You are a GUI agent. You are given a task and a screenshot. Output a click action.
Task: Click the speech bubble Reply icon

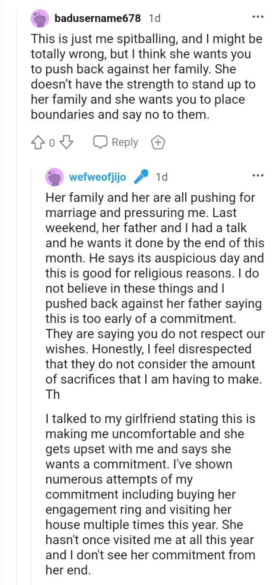pos(100,142)
